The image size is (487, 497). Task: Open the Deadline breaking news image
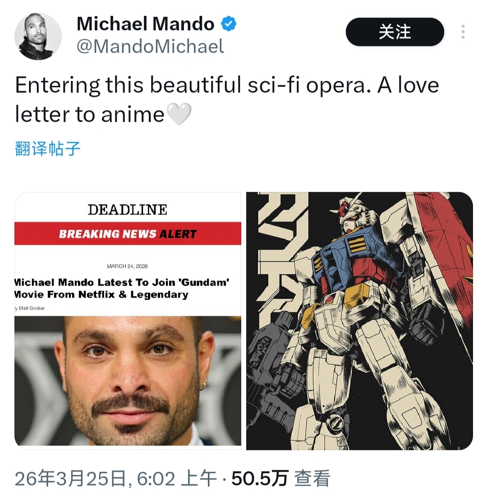(x=128, y=321)
